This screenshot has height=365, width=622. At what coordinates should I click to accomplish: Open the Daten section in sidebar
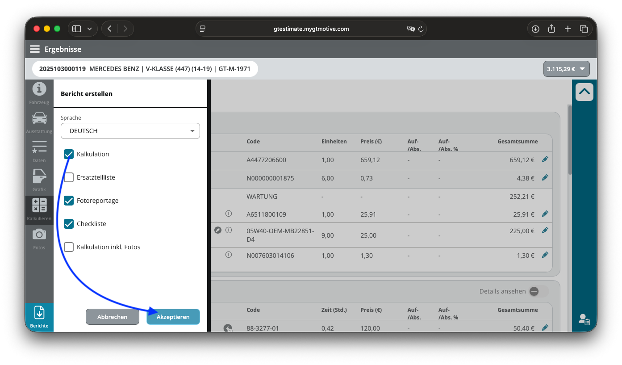coord(39,151)
